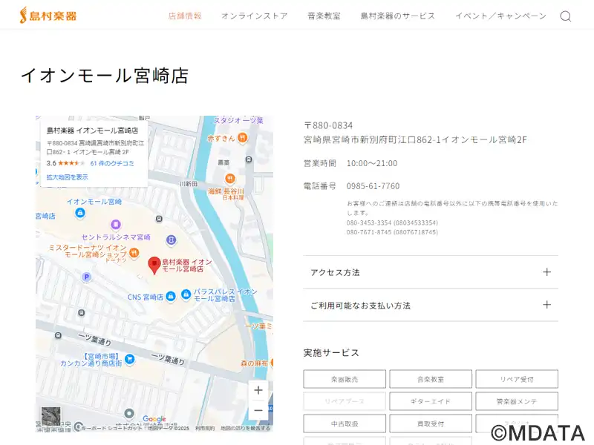
Task: Click the スタジオ一ツ葉 map label
Action: click(x=238, y=120)
